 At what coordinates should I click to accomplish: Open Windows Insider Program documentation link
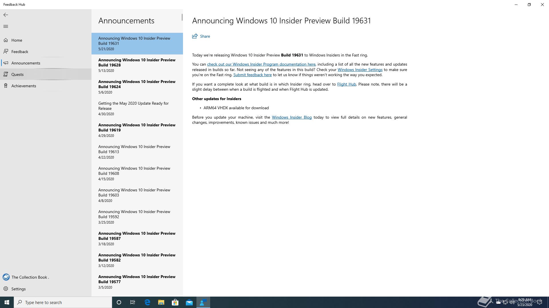[x=261, y=64]
